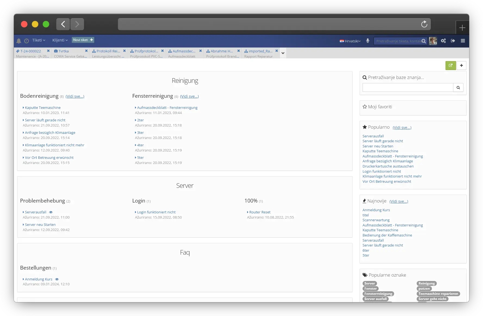Click the knowledge base search magnifier button
This screenshot has height=316, width=483.
(458, 87)
